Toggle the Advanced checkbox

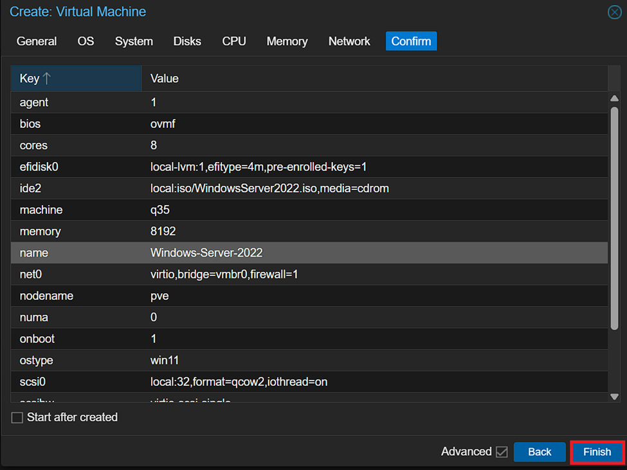(502, 452)
